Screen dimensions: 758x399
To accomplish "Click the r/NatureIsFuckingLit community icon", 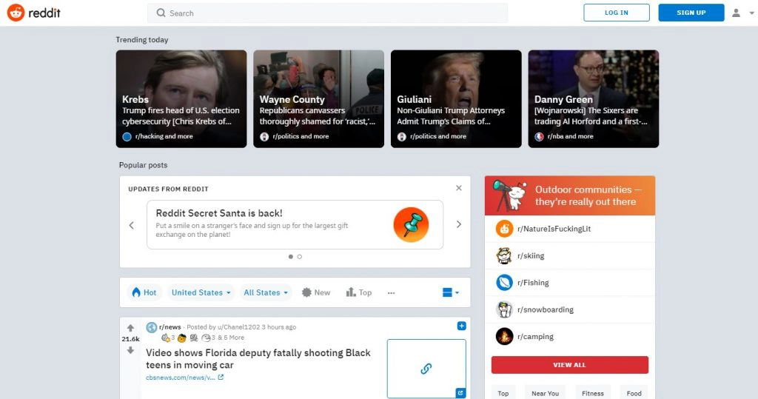I will click(x=504, y=228).
